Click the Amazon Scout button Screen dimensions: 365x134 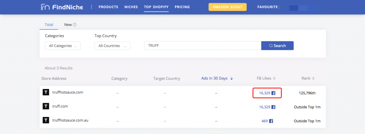(x=227, y=7)
